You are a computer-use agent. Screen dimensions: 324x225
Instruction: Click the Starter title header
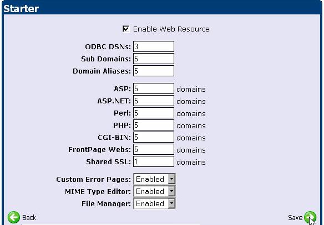21,9
